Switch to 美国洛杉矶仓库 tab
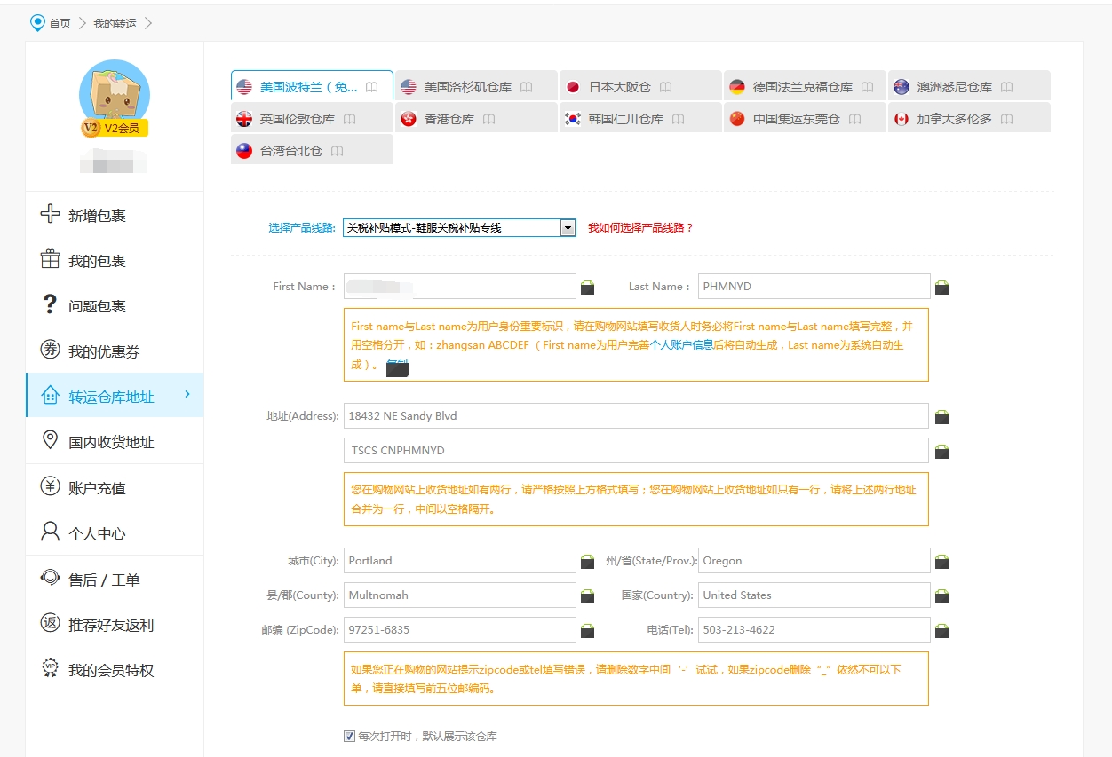Image resolution: width=1112 pixels, height=757 pixels. click(x=467, y=87)
